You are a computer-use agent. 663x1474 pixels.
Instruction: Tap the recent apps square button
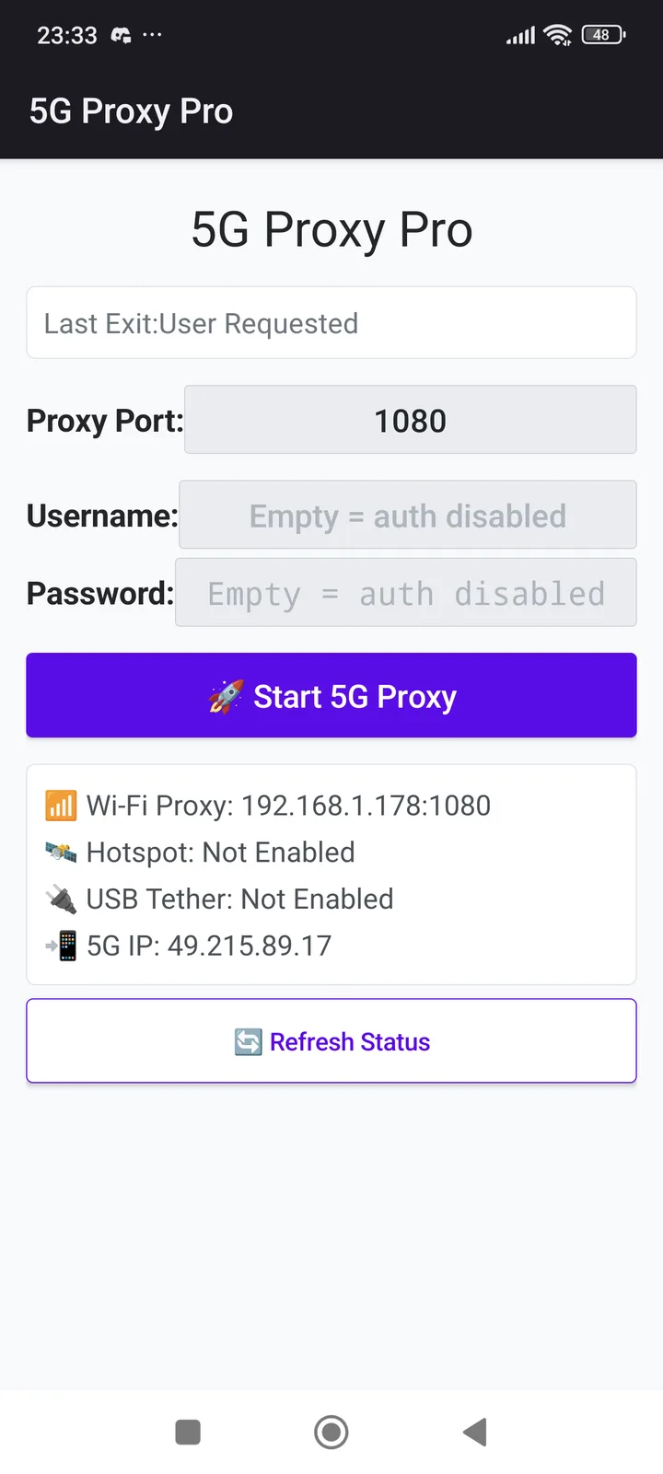(188, 1432)
